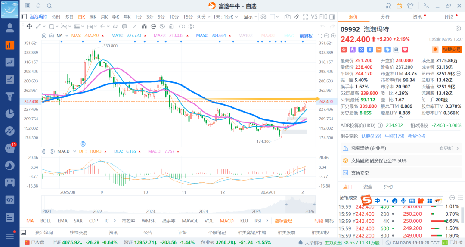Click the search magnifier in title bar

coord(49,6)
